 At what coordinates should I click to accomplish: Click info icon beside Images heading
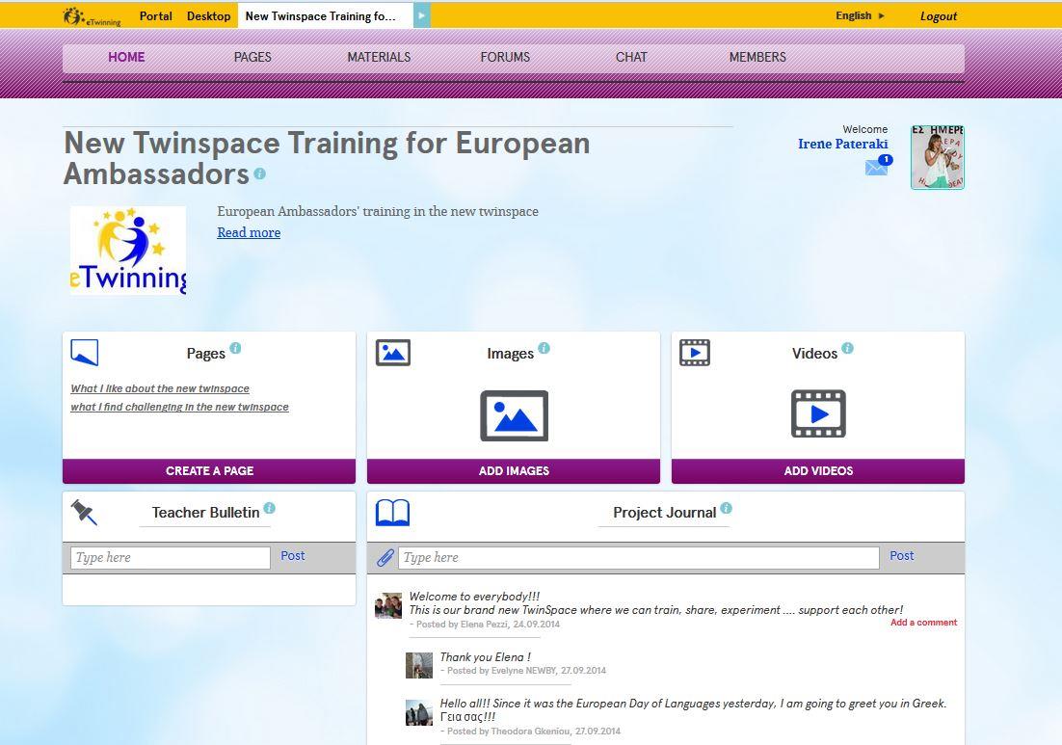(544, 348)
